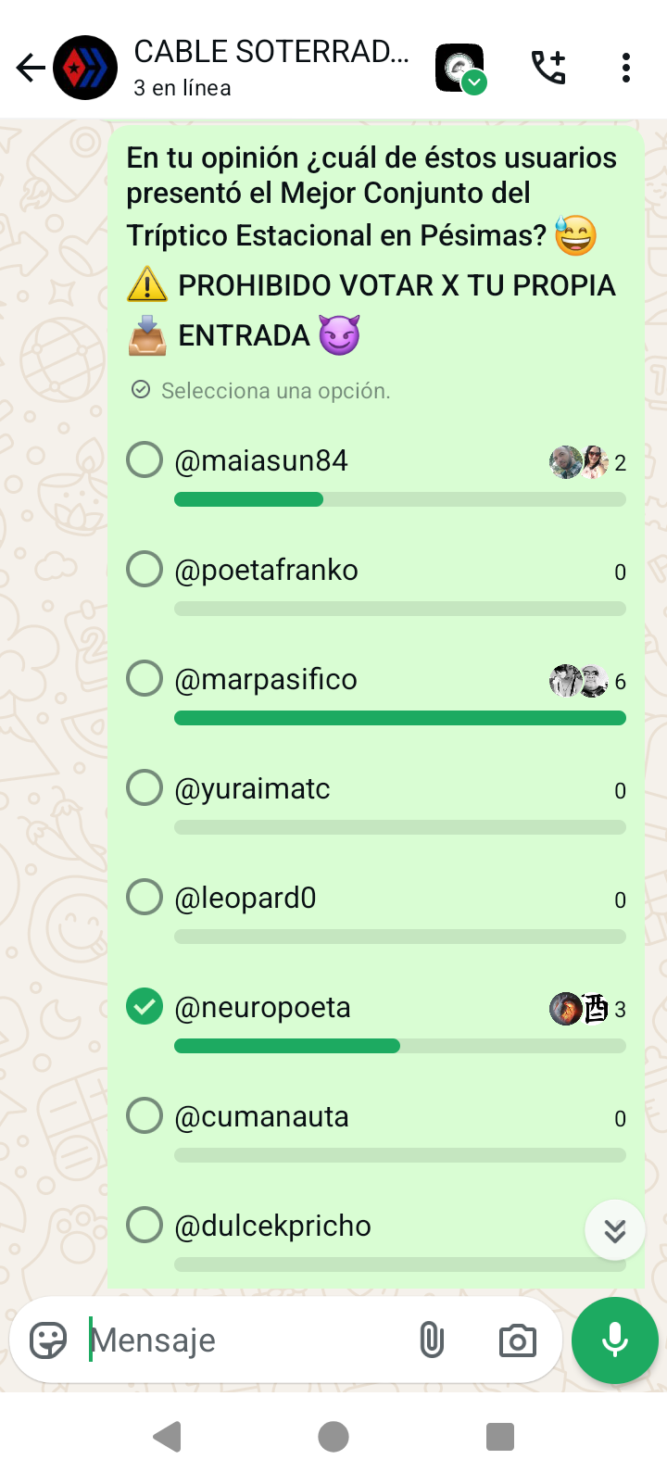667x1472 pixels.
Task: Tap the green microphone voice button
Action: click(615, 1340)
